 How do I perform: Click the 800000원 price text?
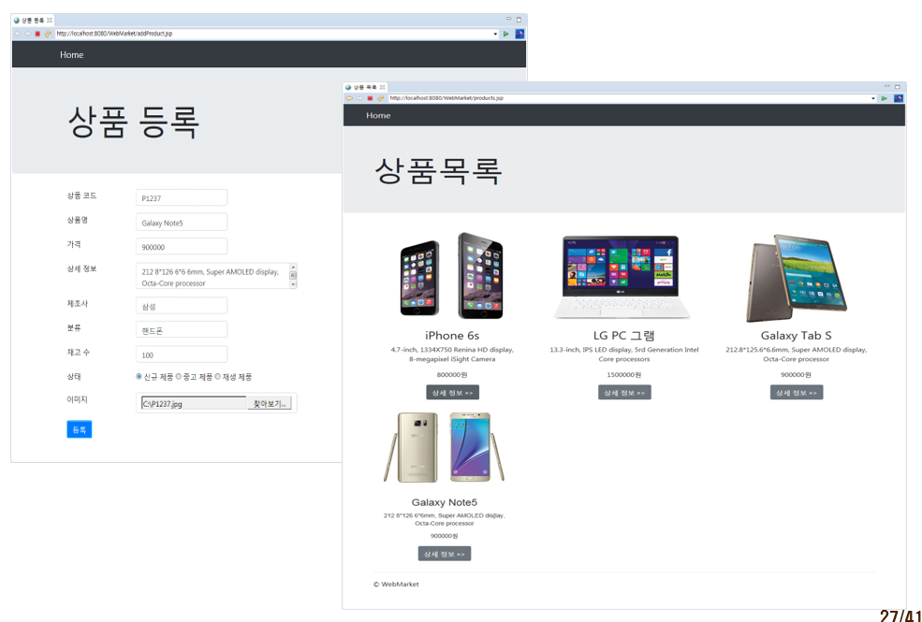pos(452,375)
